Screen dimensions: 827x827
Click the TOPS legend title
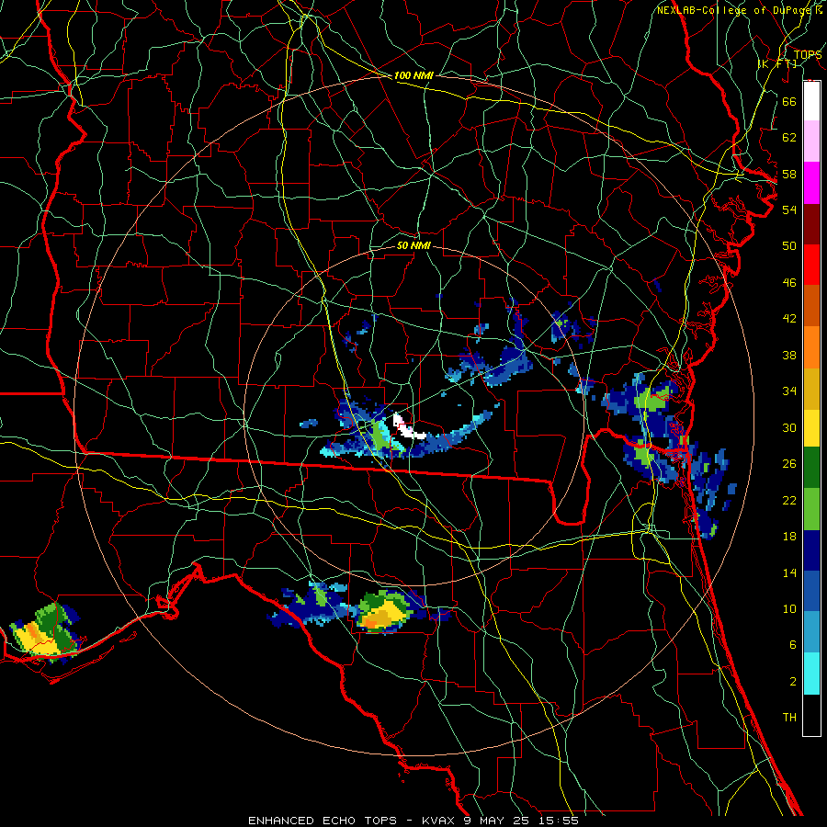pyautogui.click(x=808, y=54)
